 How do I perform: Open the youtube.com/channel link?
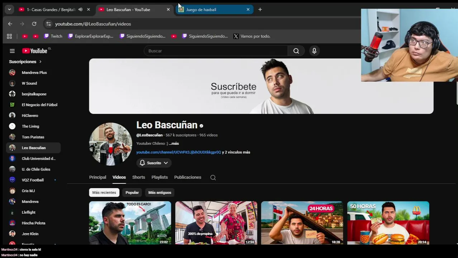[x=178, y=152]
